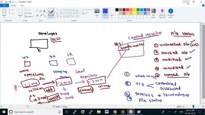
Task: Click the Undo arrow in title bar
Action: point(10,2)
